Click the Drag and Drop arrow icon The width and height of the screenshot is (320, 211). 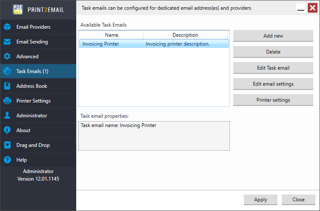pos(7,145)
